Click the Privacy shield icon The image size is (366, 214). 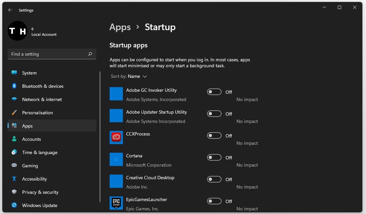pos(14,192)
